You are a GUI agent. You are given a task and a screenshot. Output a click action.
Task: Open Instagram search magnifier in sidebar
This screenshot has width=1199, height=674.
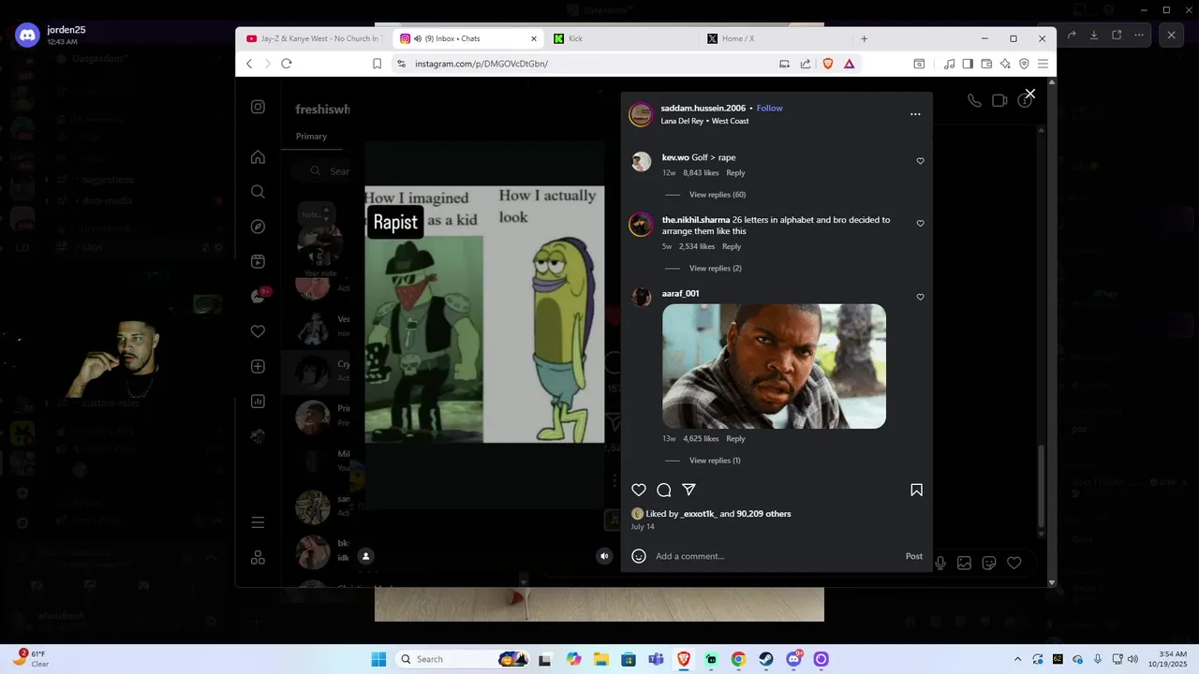(x=258, y=192)
